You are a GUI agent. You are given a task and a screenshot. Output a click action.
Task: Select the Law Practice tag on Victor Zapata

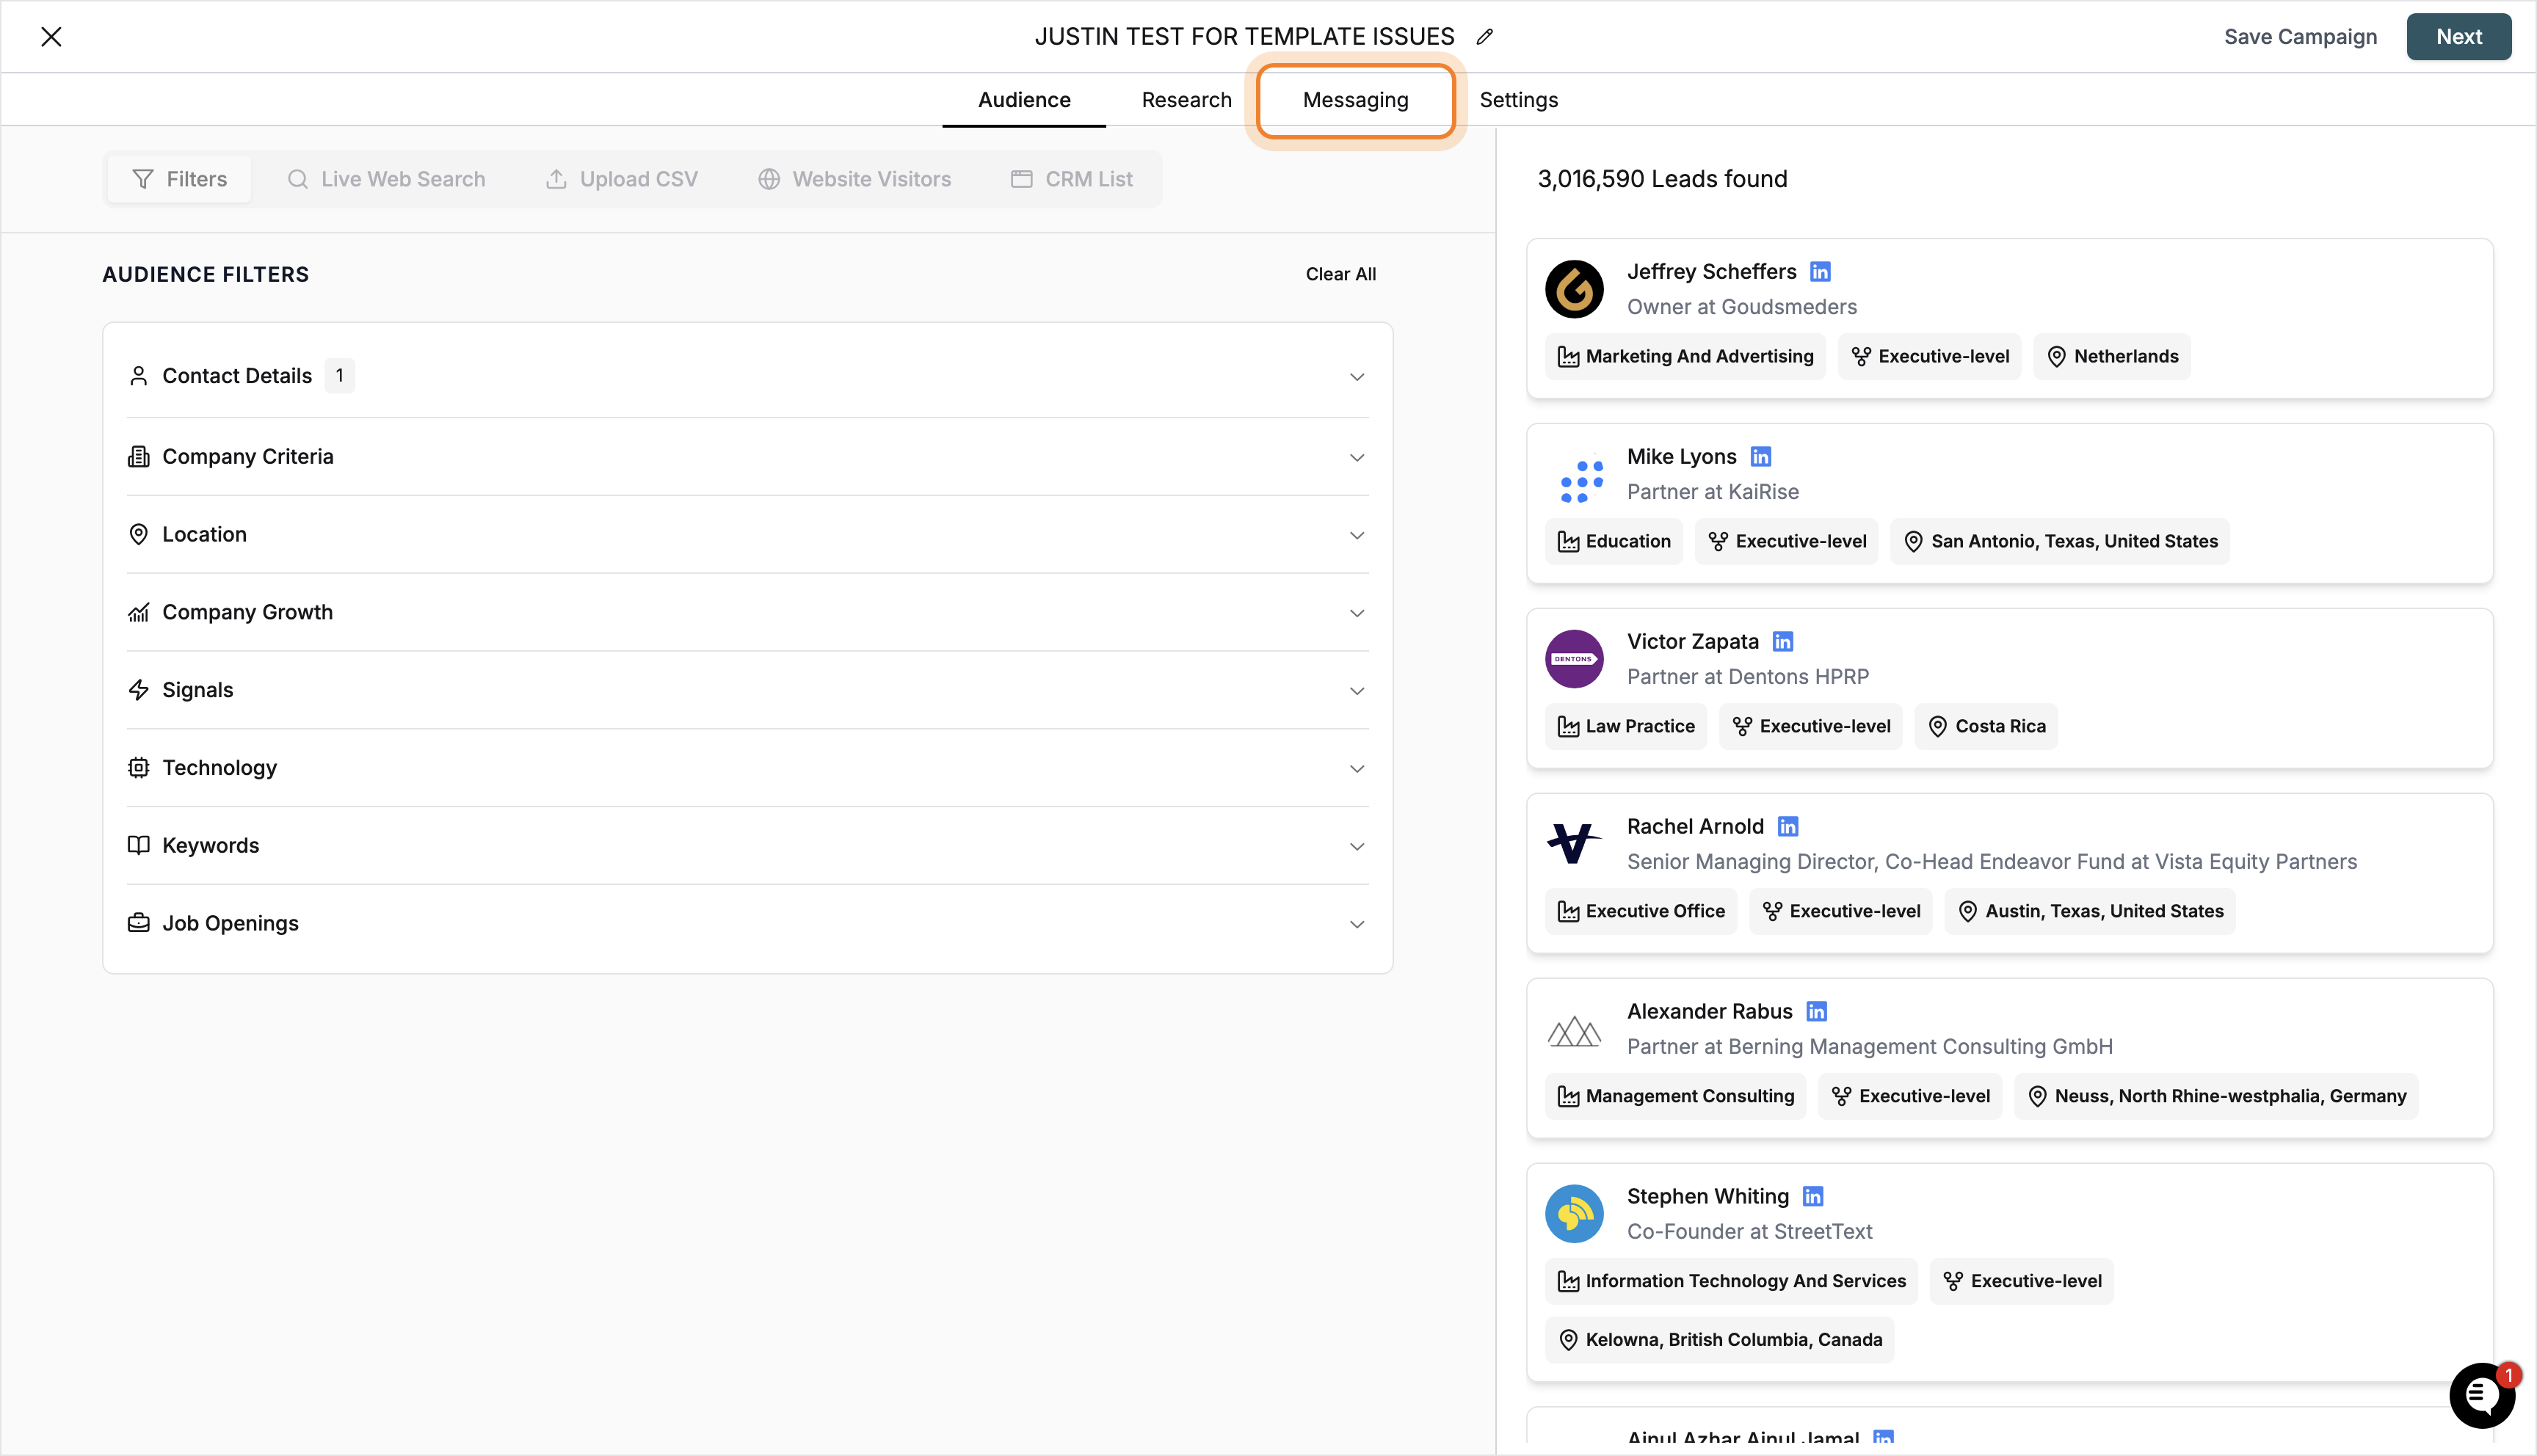(x=1625, y=726)
